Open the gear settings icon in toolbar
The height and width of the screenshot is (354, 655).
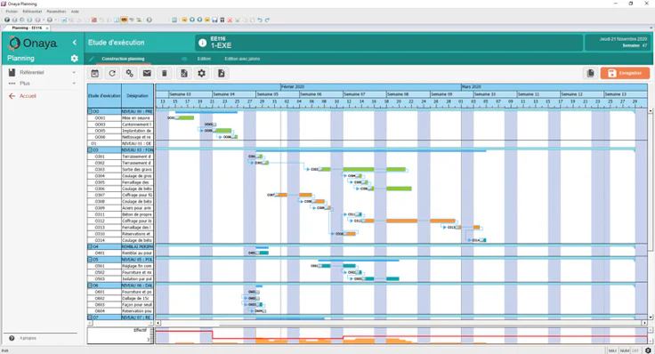[202, 74]
